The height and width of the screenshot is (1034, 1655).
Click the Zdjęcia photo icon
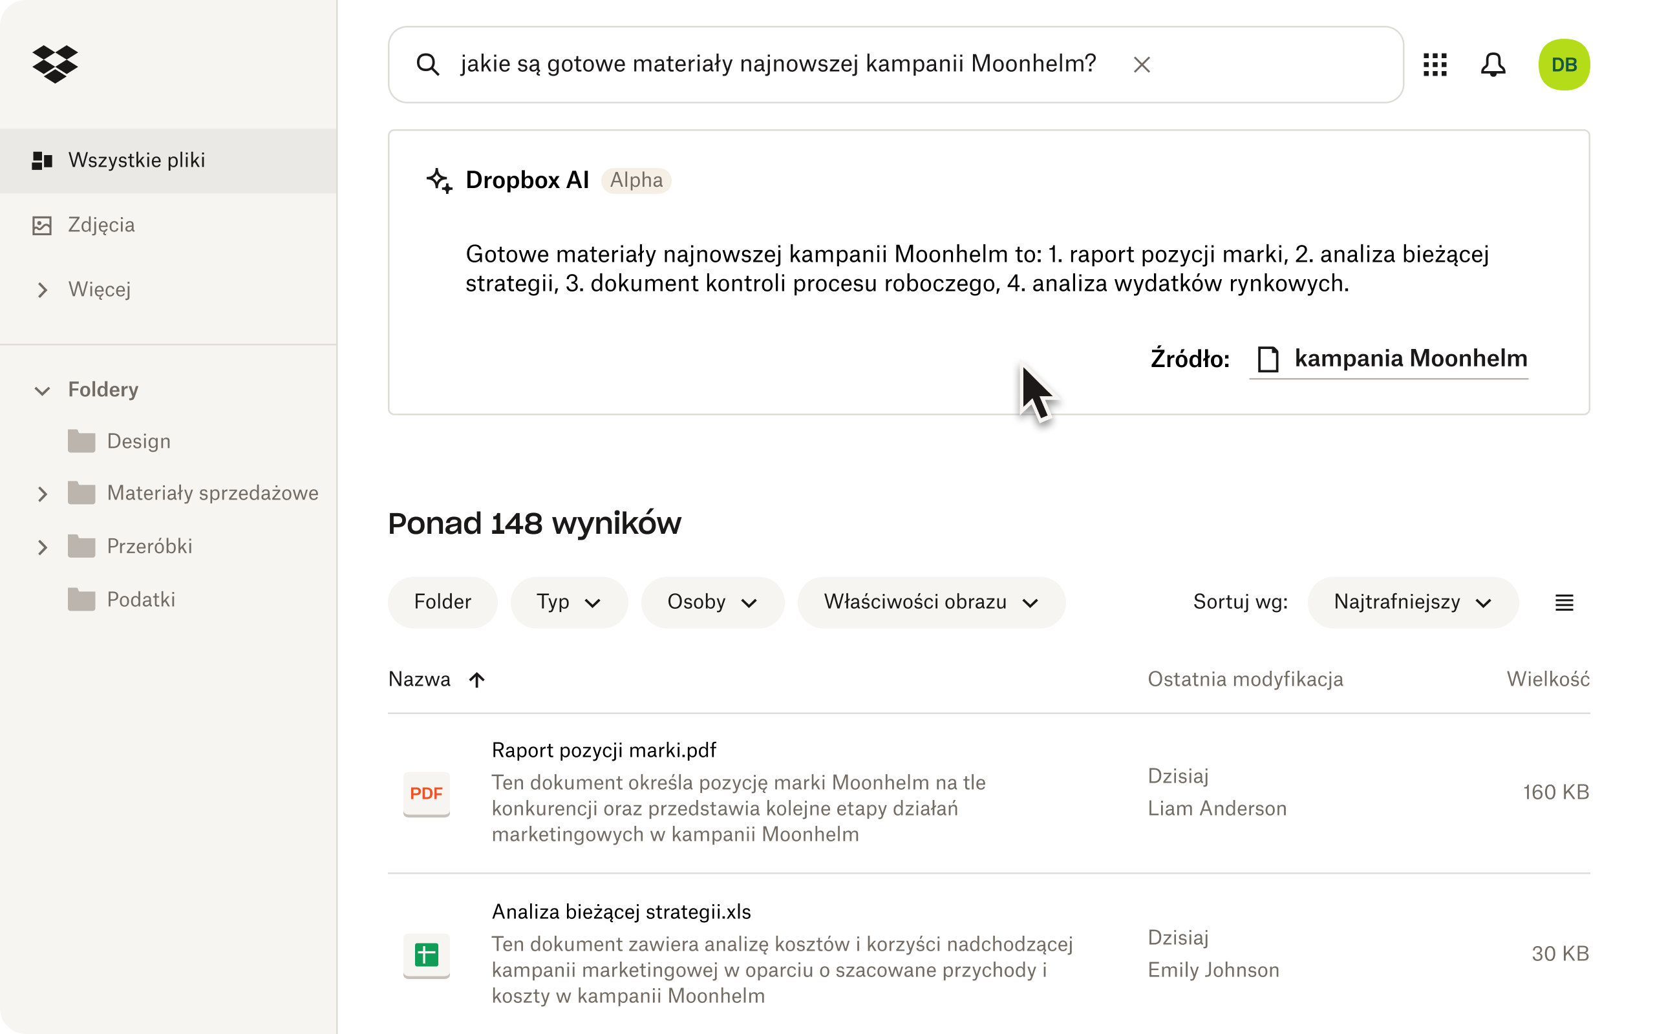pyautogui.click(x=43, y=226)
